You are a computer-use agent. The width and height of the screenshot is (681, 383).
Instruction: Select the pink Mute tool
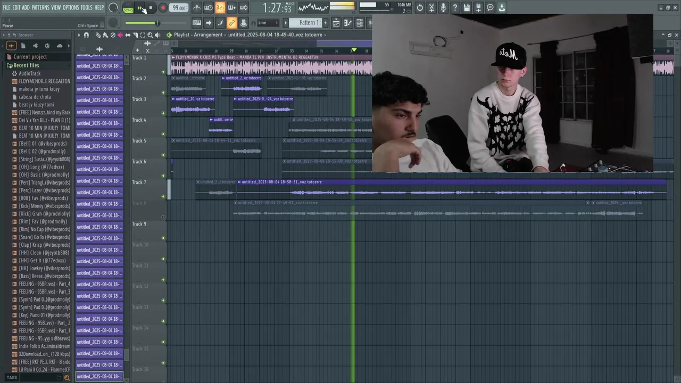pyautogui.click(x=120, y=35)
